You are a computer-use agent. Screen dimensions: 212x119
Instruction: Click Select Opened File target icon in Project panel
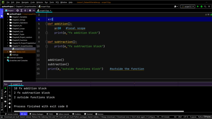(18, 10)
